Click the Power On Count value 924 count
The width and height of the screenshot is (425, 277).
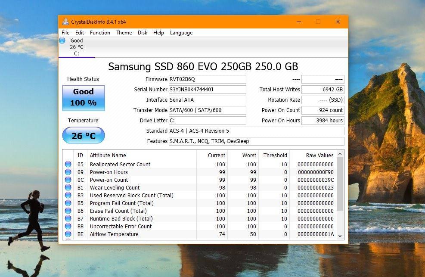pyautogui.click(x=323, y=110)
